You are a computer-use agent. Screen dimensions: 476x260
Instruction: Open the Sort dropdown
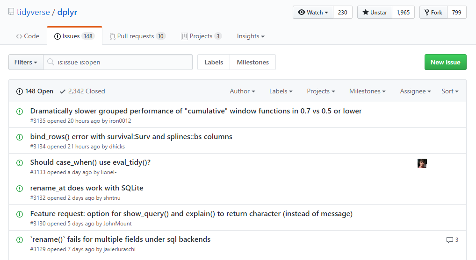point(450,91)
